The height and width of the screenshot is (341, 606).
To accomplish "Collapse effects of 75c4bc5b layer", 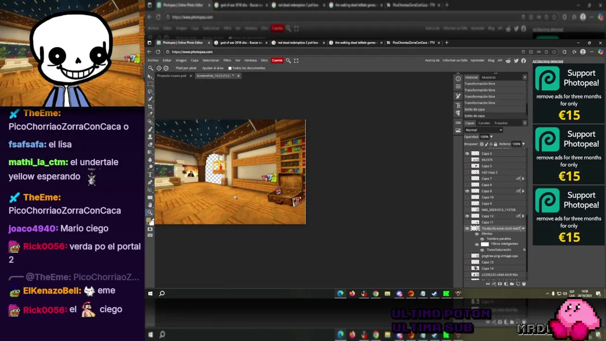I will 523,228.
